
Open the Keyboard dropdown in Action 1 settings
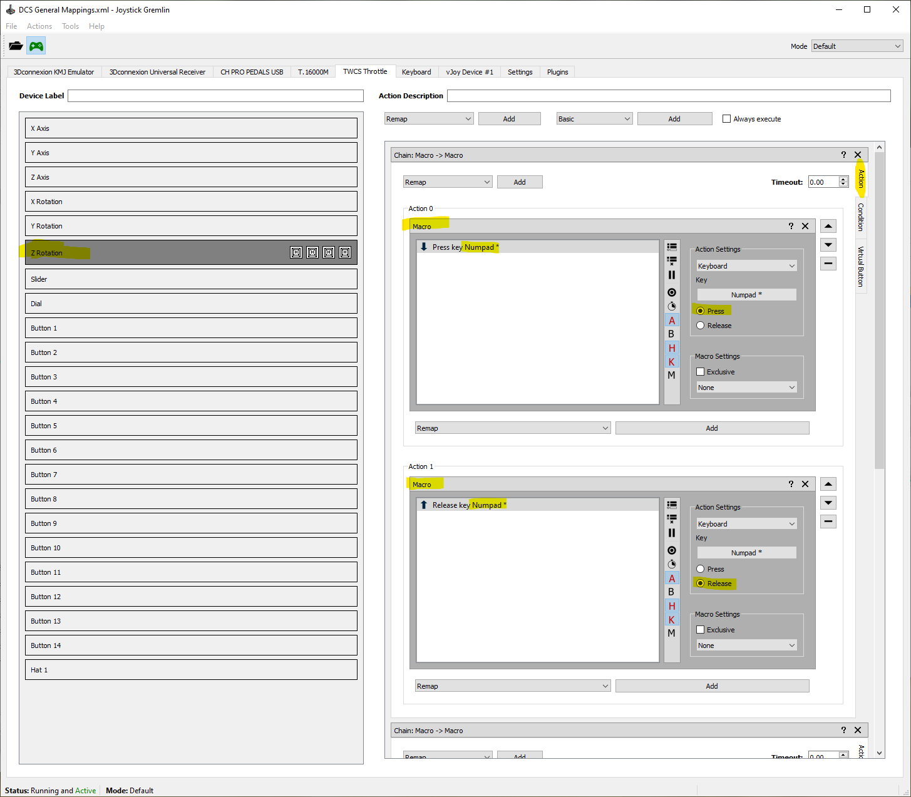747,524
